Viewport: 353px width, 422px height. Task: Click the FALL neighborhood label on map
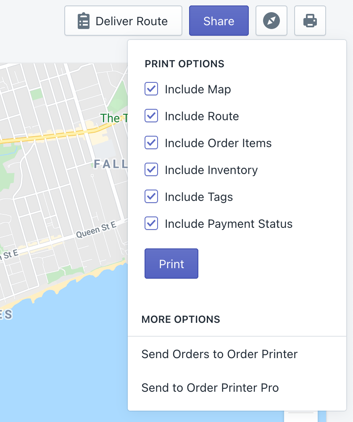(x=110, y=164)
